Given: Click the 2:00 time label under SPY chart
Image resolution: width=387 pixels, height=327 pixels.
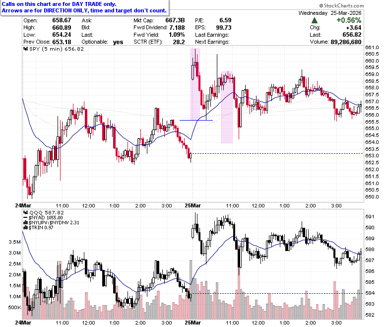Looking at the screenshot, I should pos(311,205).
